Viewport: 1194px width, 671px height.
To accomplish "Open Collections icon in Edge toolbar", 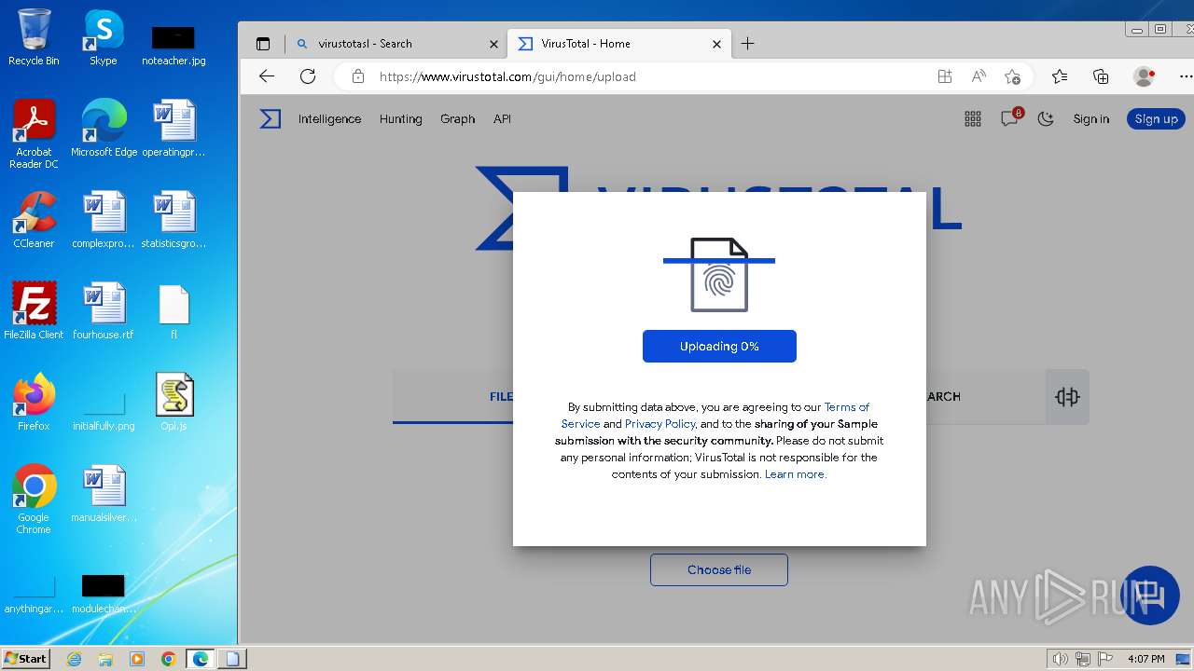I will 1101,76.
